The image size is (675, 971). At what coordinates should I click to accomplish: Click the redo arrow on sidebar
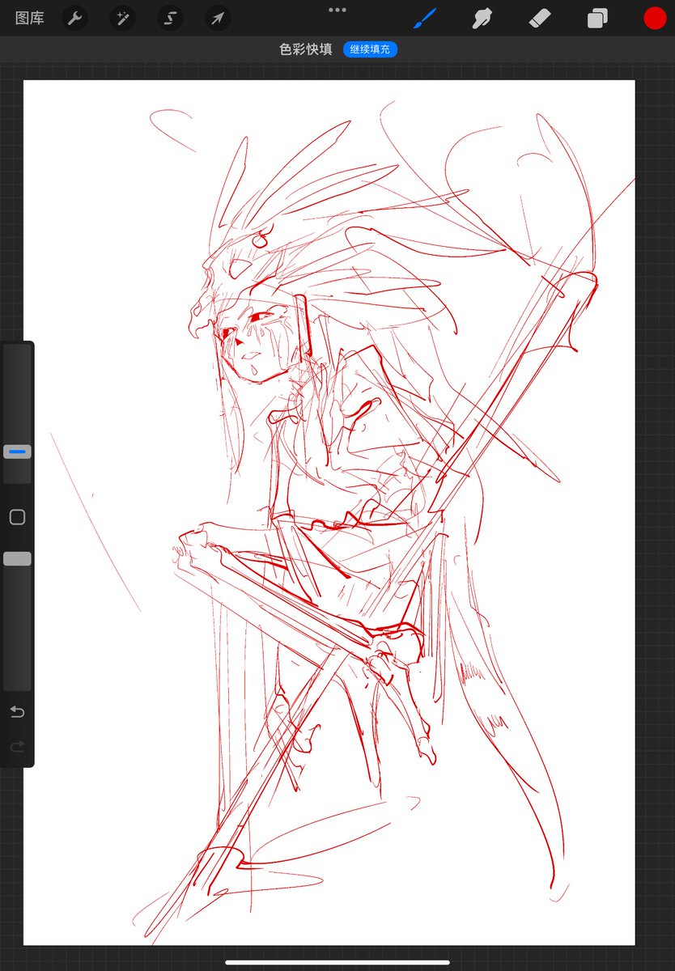(17, 746)
